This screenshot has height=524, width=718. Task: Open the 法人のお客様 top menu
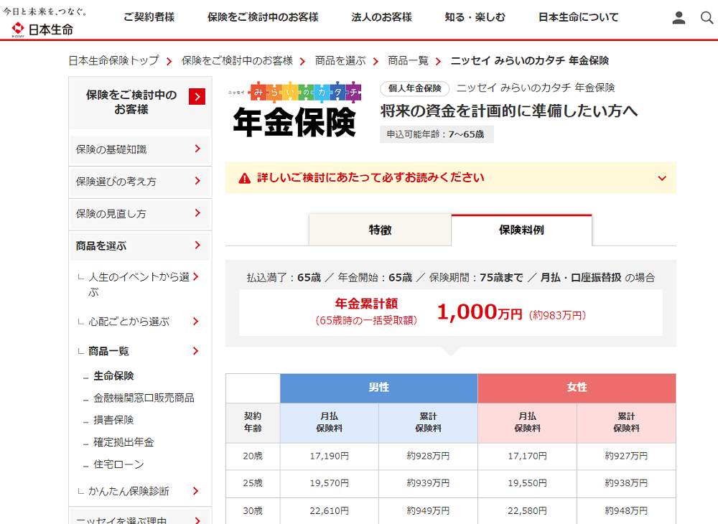pyautogui.click(x=382, y=17)
